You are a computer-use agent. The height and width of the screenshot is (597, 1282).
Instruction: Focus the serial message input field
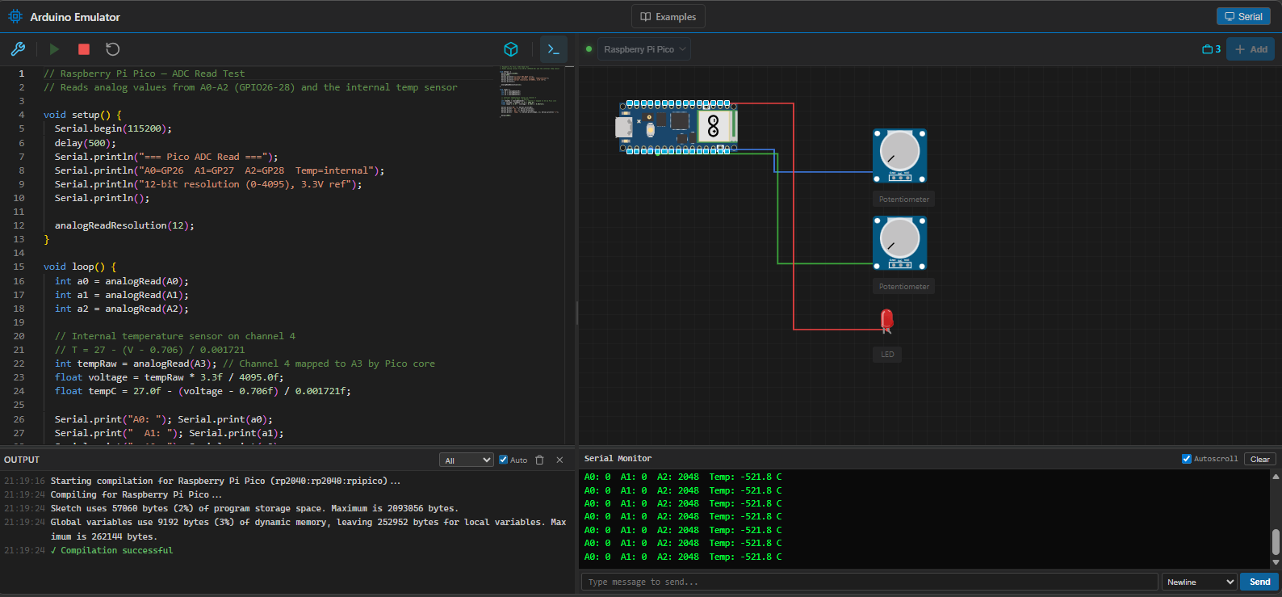(869, 582)
